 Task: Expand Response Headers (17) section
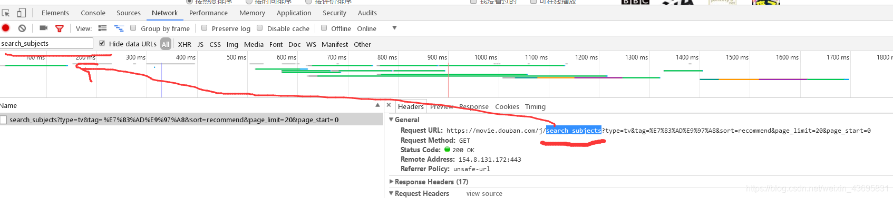tap(391, 182)
